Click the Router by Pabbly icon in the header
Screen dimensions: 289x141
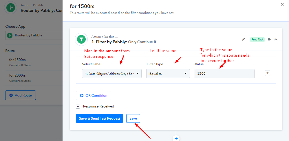(11, 8)
